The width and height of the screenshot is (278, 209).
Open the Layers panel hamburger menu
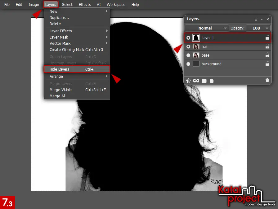255,19
